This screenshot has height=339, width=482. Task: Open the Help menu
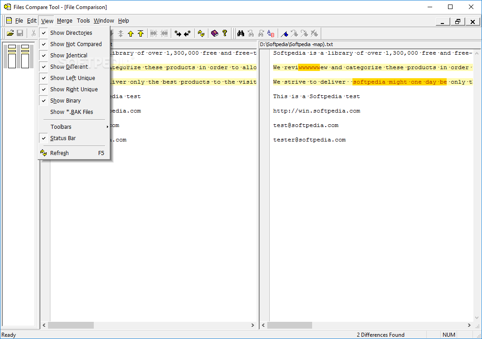(124, 20)
